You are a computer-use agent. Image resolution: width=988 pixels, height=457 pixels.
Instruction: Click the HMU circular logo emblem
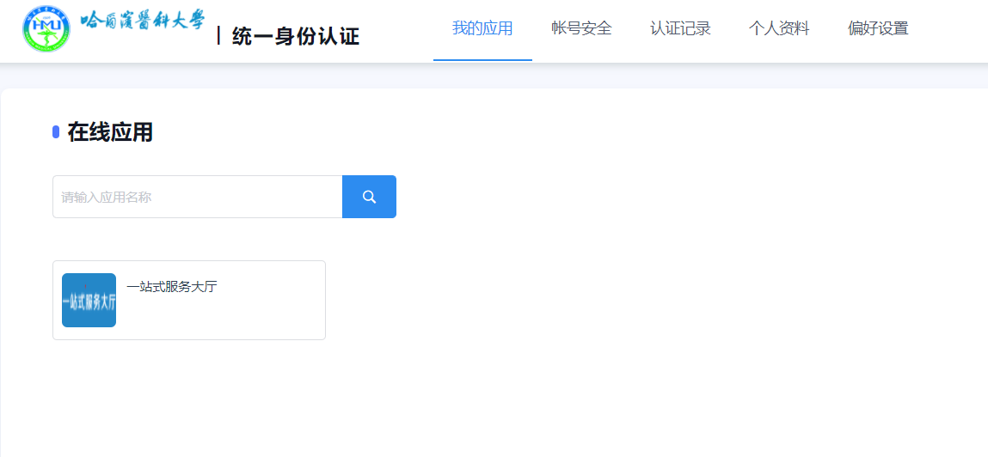pyautogui.click(x=46, y=28)
